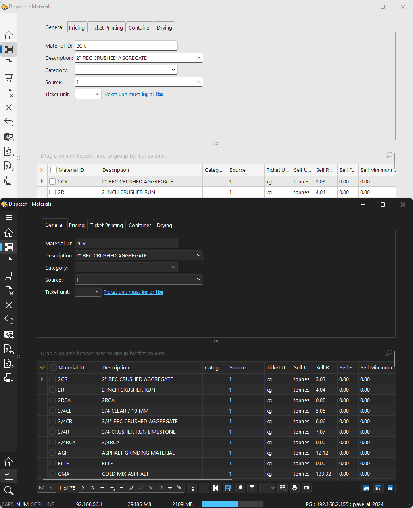
Task: Tick the checkbox for the 3/4CL row
Action: 52,411
